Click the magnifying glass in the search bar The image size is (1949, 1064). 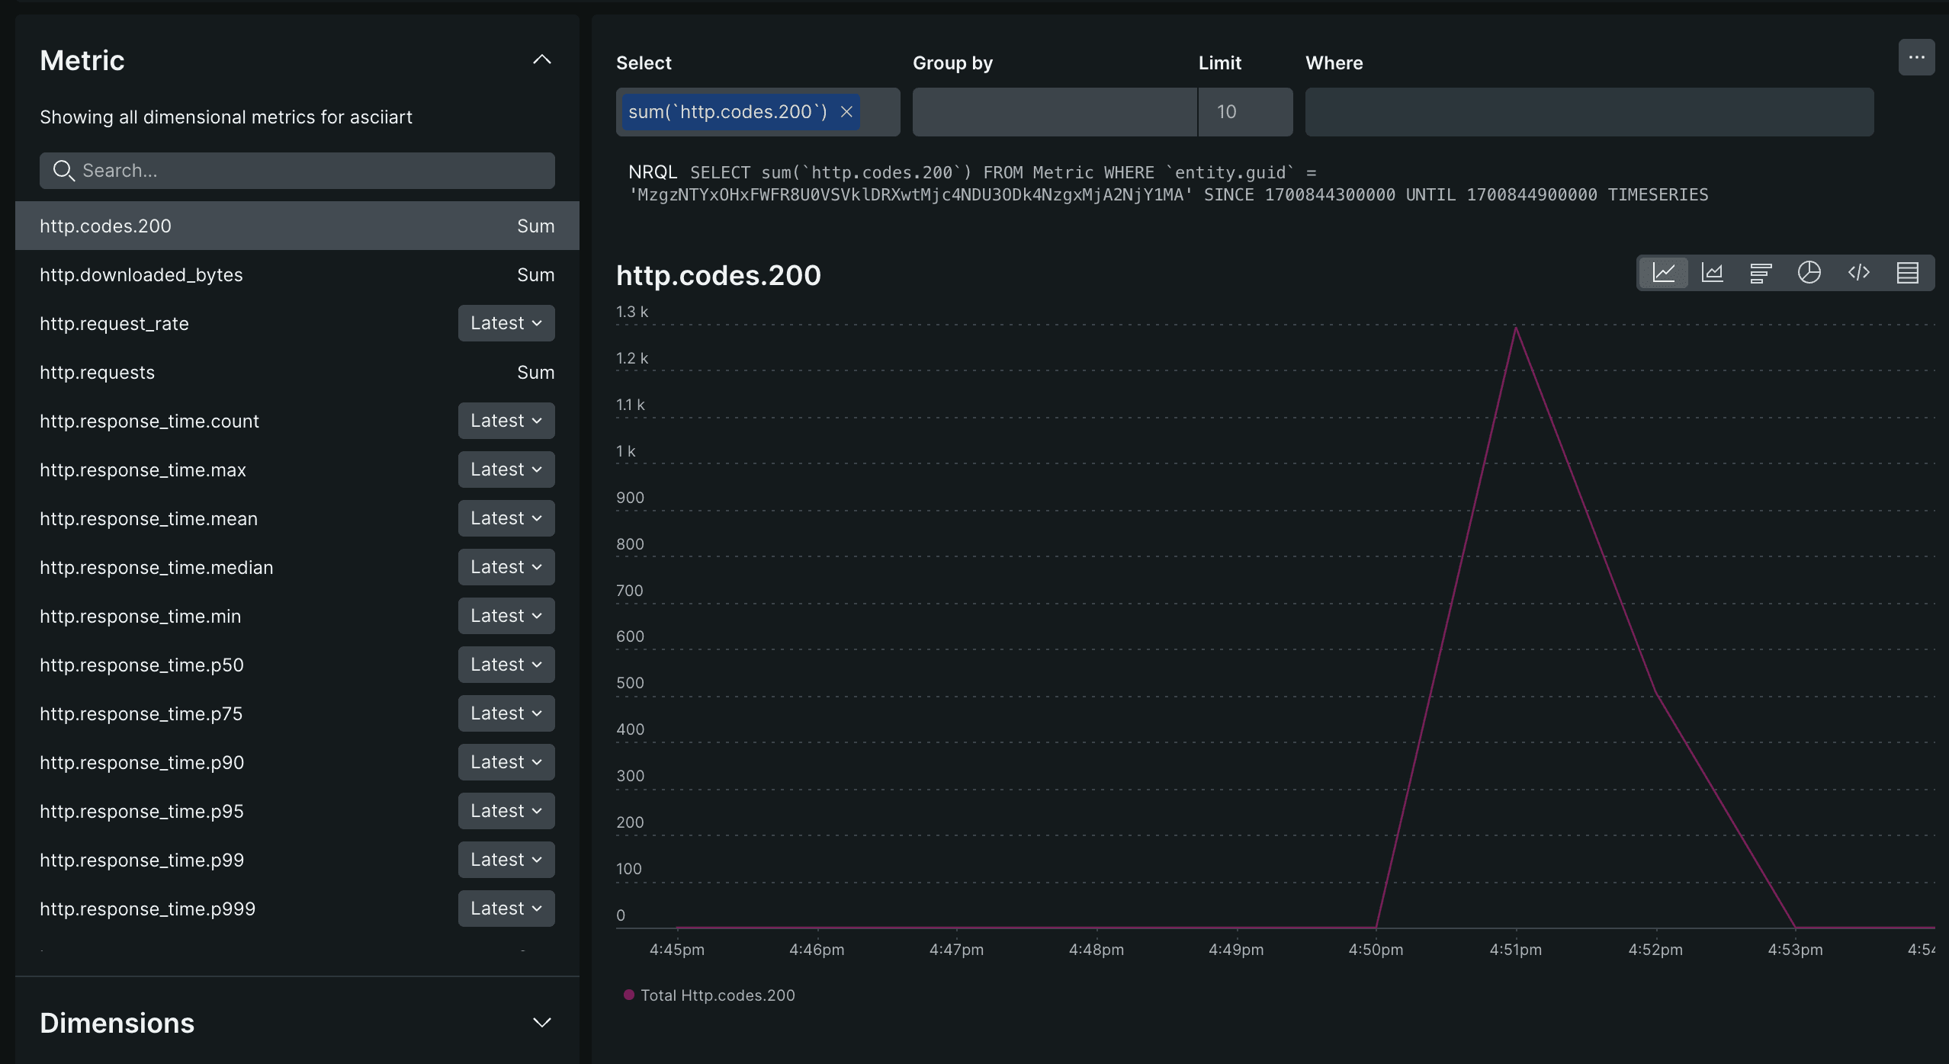[x=64, y=170]
